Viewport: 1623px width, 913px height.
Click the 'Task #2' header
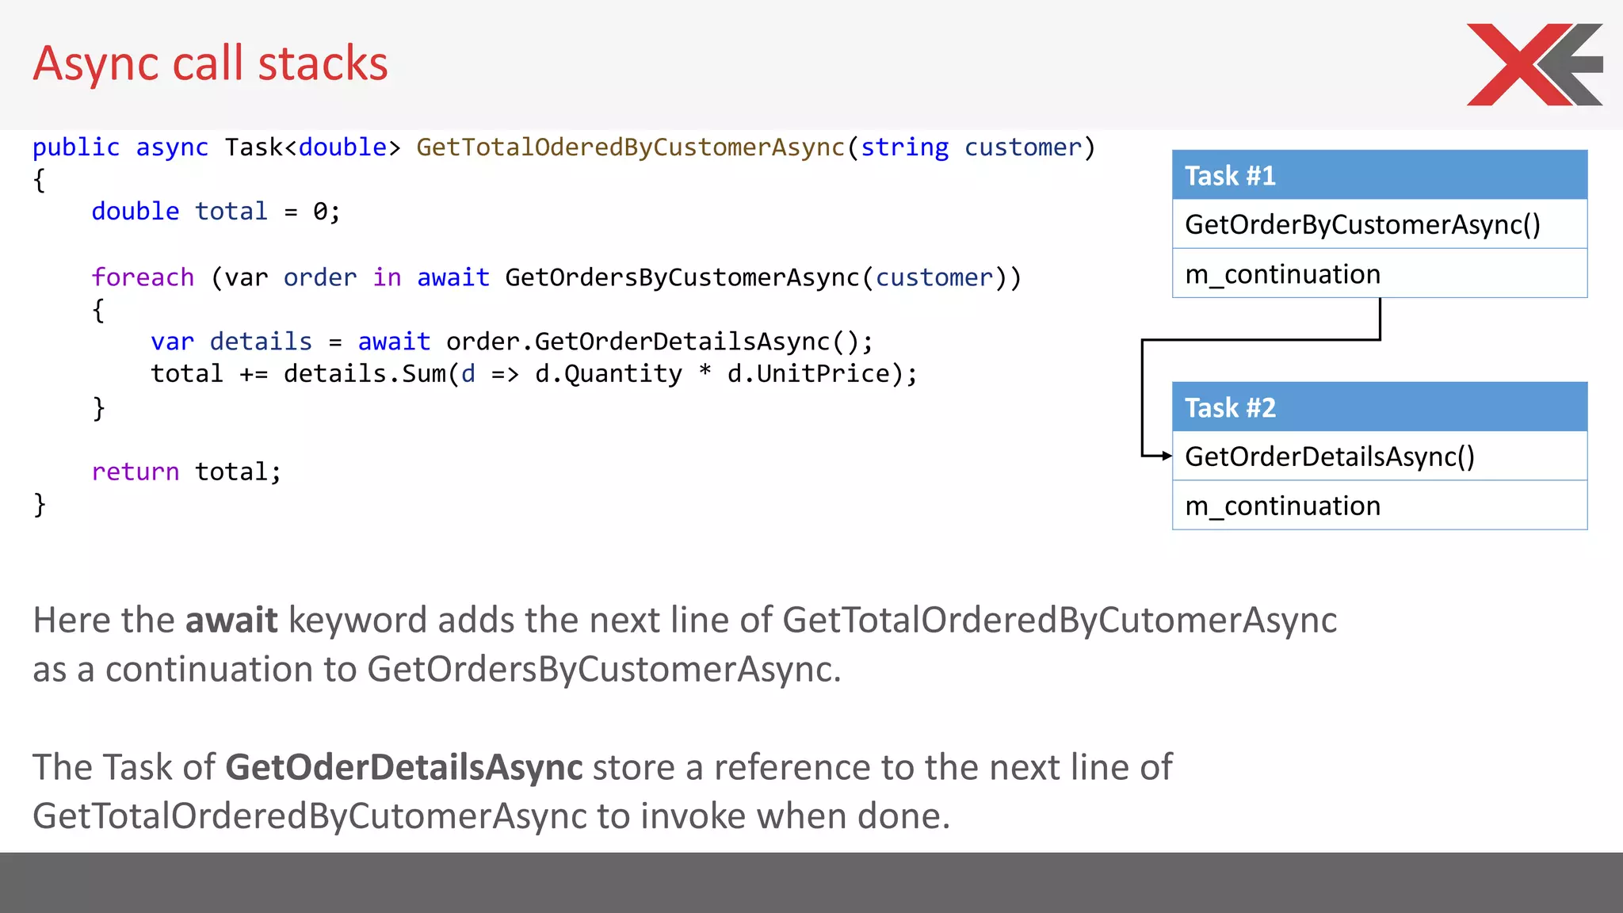point(1380,407)
